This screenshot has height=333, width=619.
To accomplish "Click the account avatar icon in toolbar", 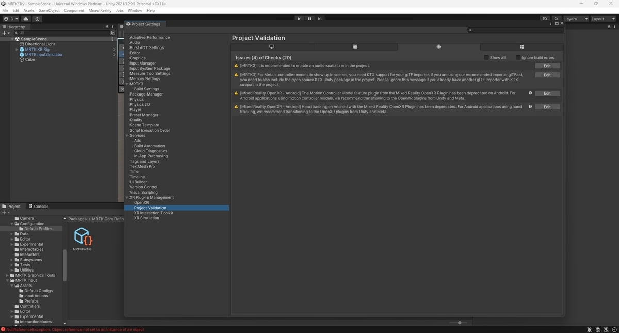I will pos(5,19).
